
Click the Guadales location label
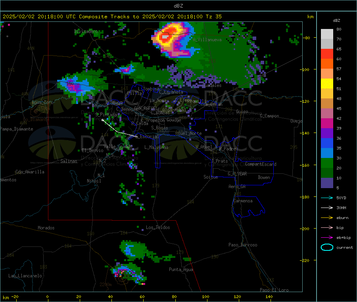(212, 85)
